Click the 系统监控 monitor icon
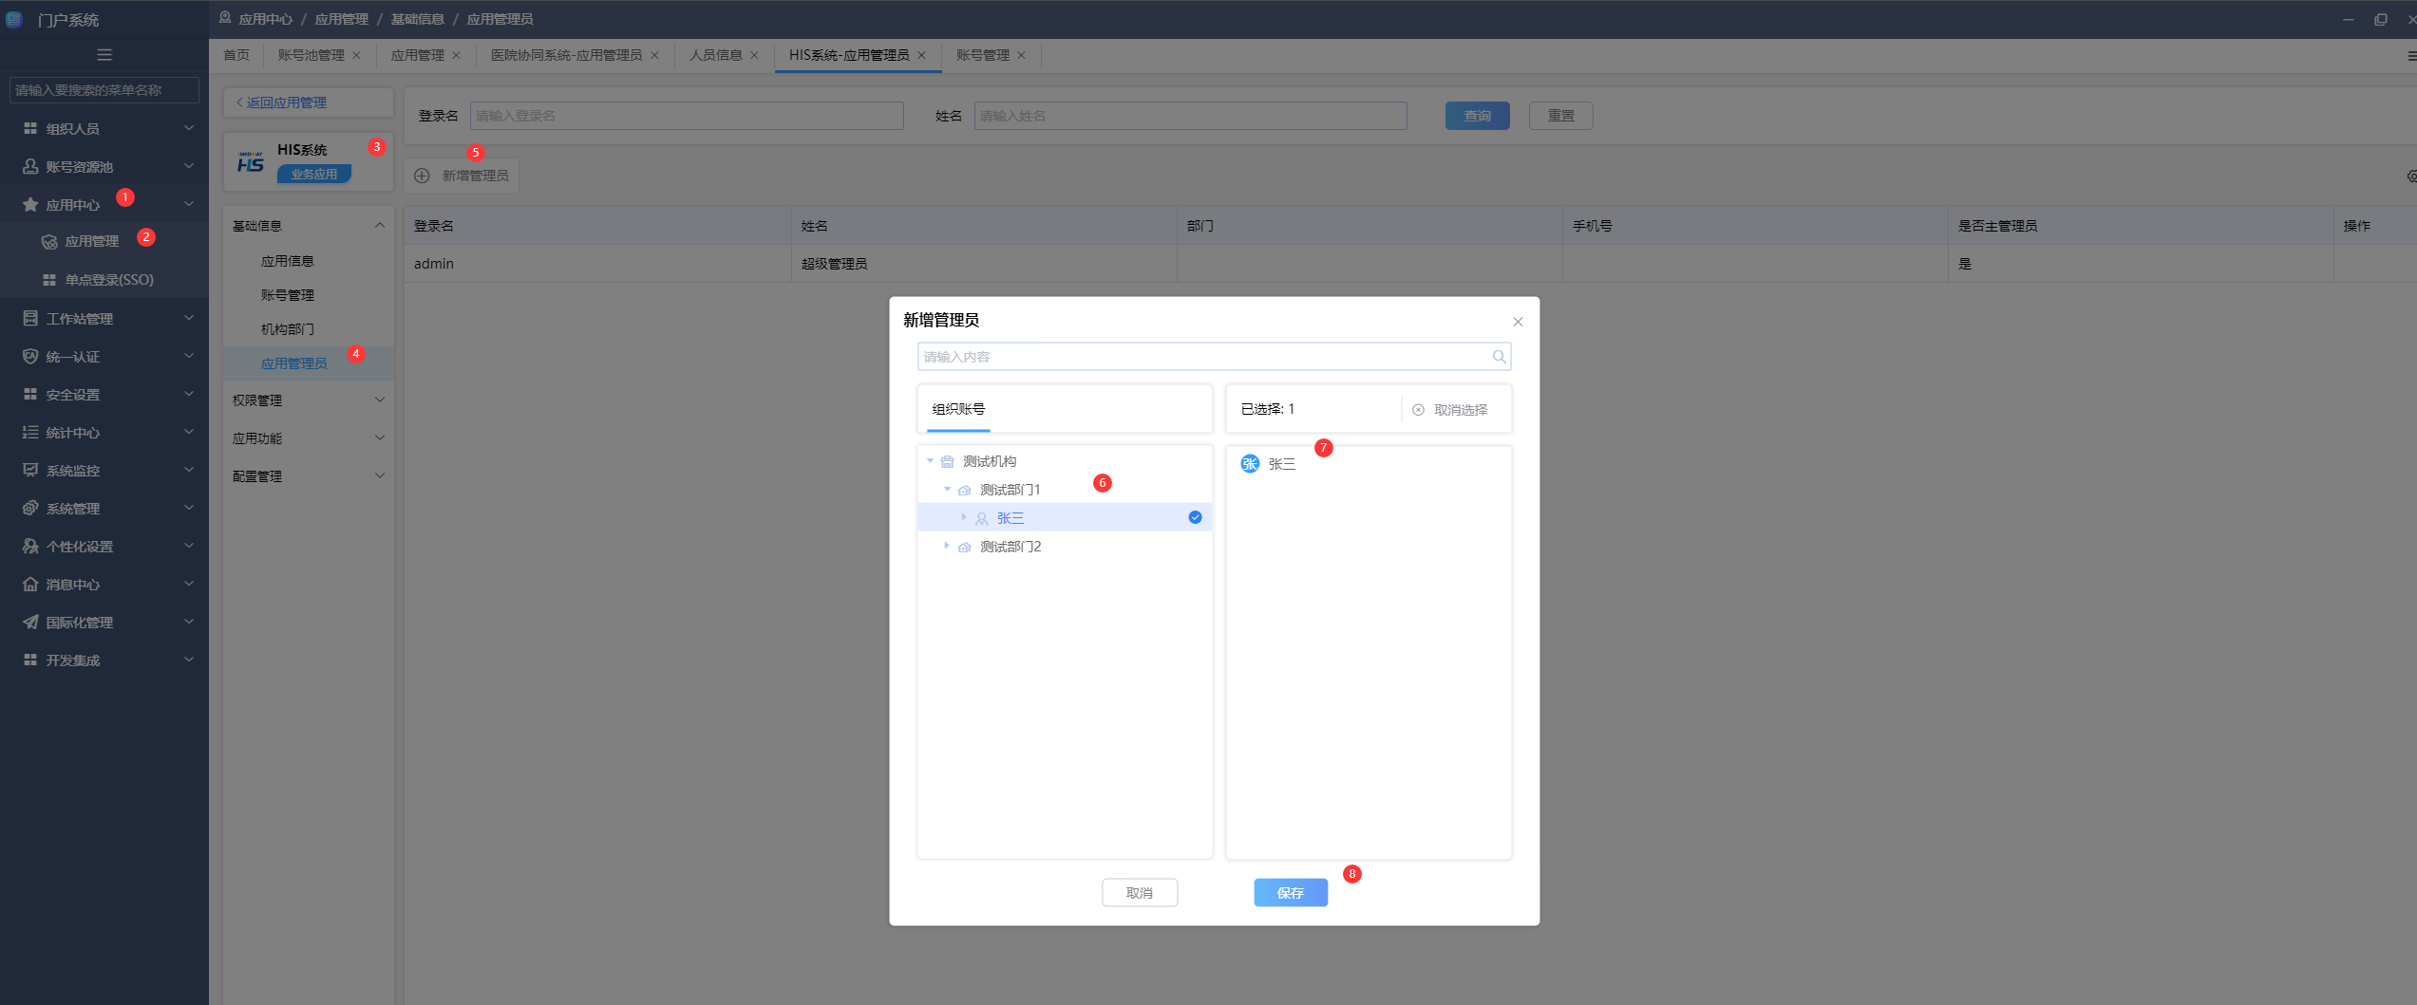This screenshot has width=2417, height=1005. click(30, 470)
